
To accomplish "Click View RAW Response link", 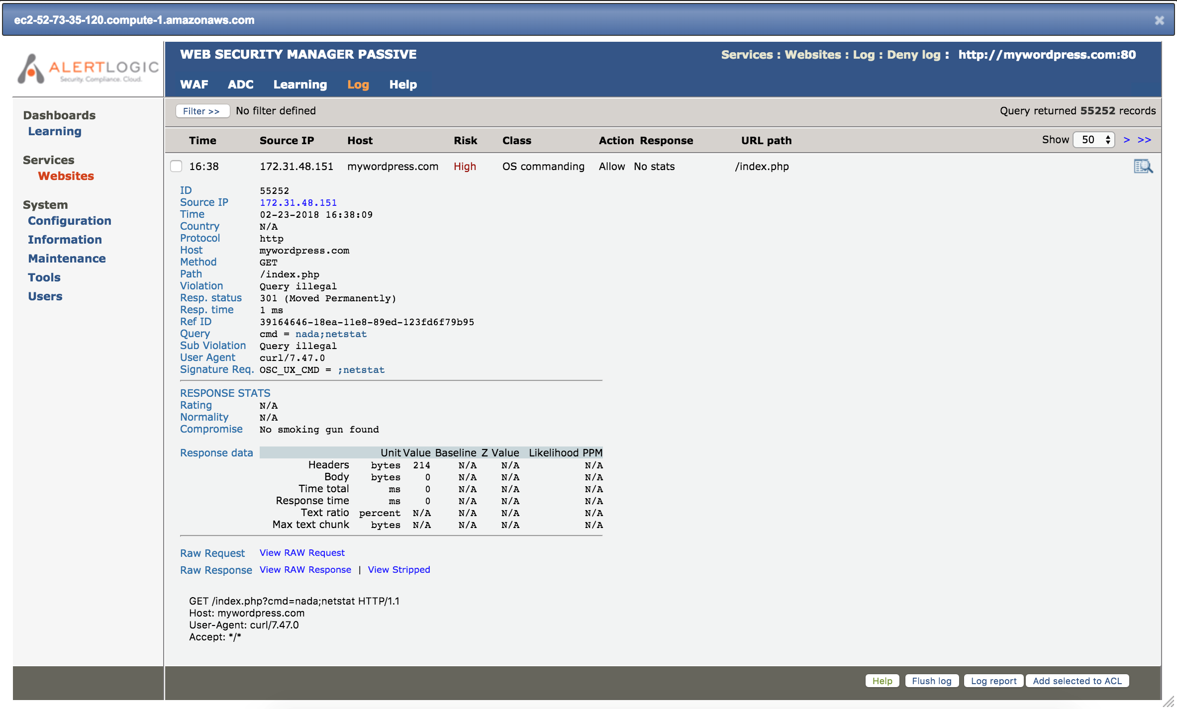I will [305, 570].
